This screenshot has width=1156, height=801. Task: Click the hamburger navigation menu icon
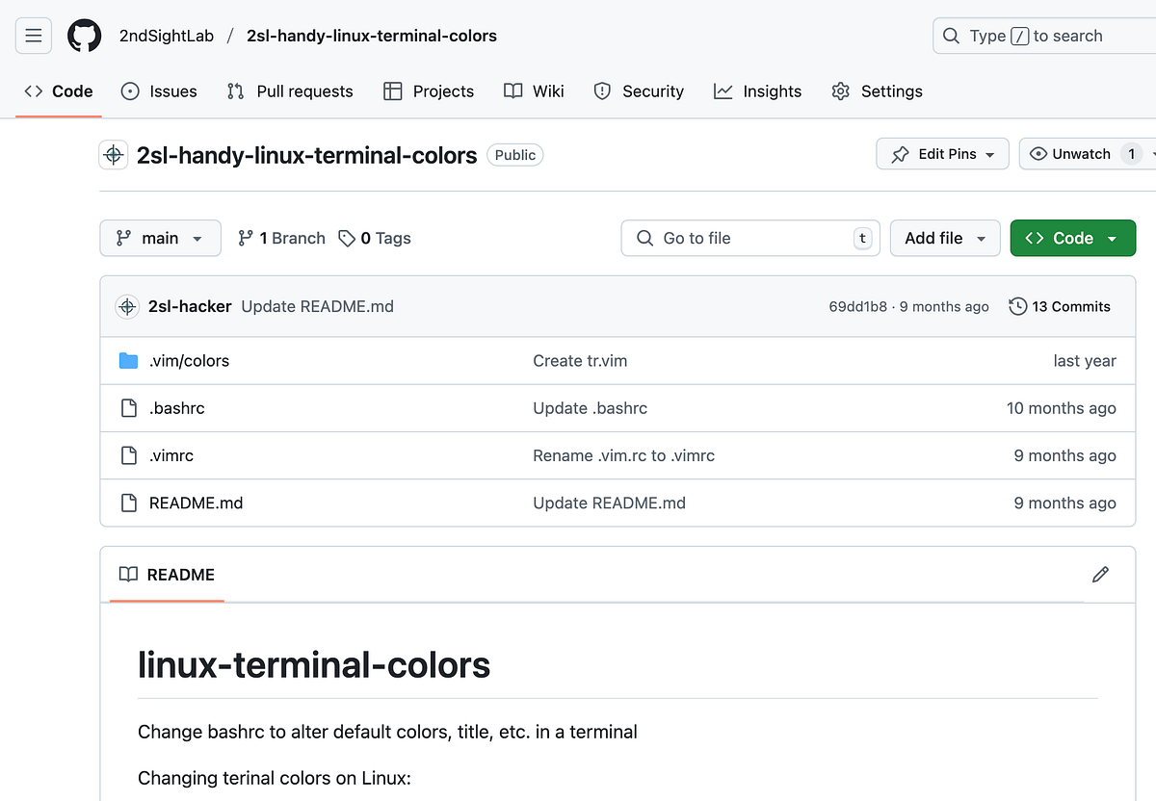[x=33, y=35]
